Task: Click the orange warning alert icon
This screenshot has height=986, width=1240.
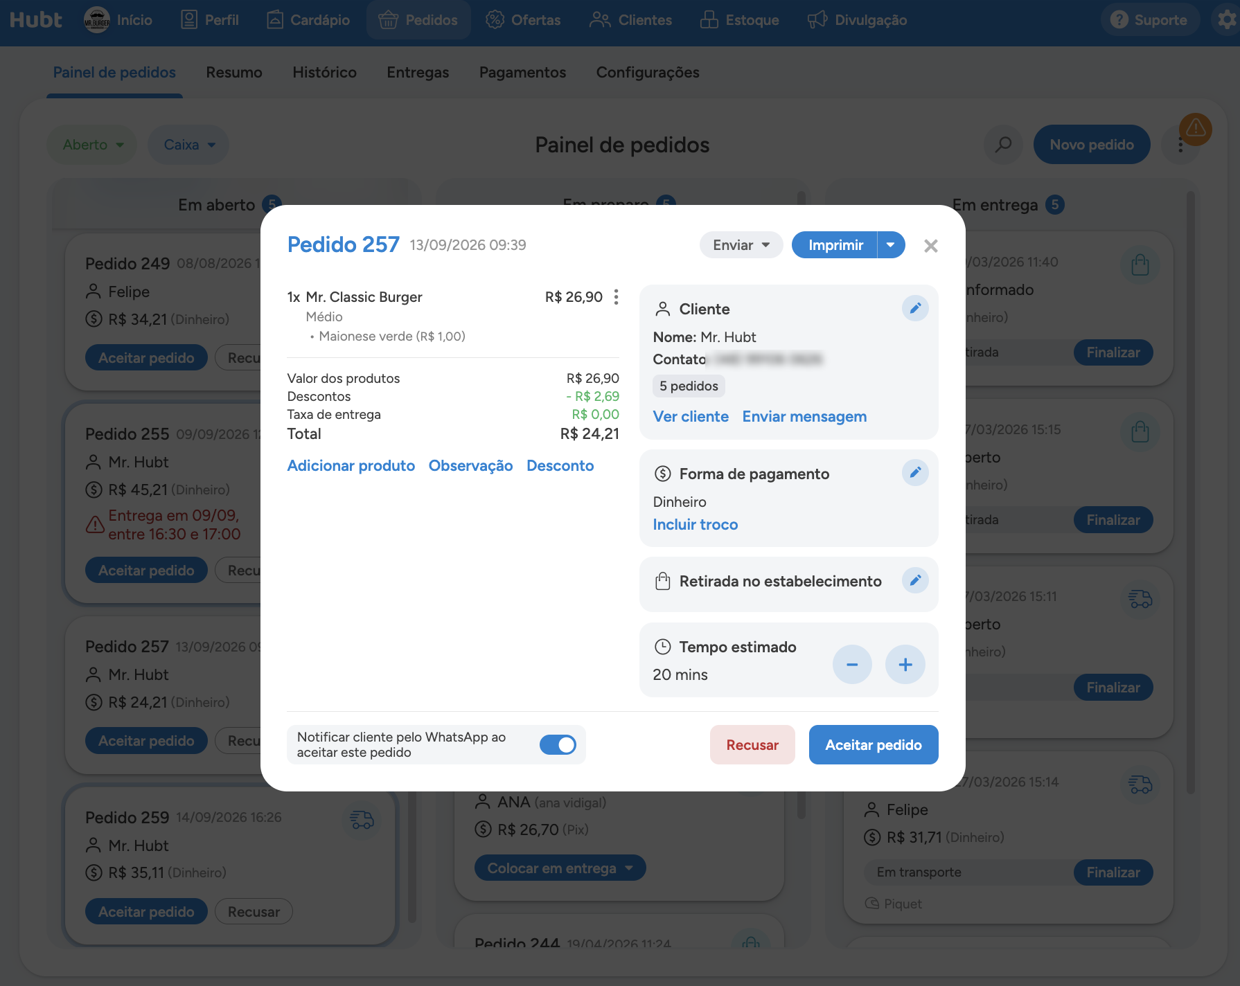Action: click(1196, 129)
